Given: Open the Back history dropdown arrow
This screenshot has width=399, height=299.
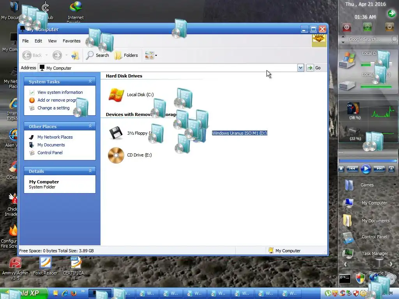Looking at the screenshot, I should (46, 55).
